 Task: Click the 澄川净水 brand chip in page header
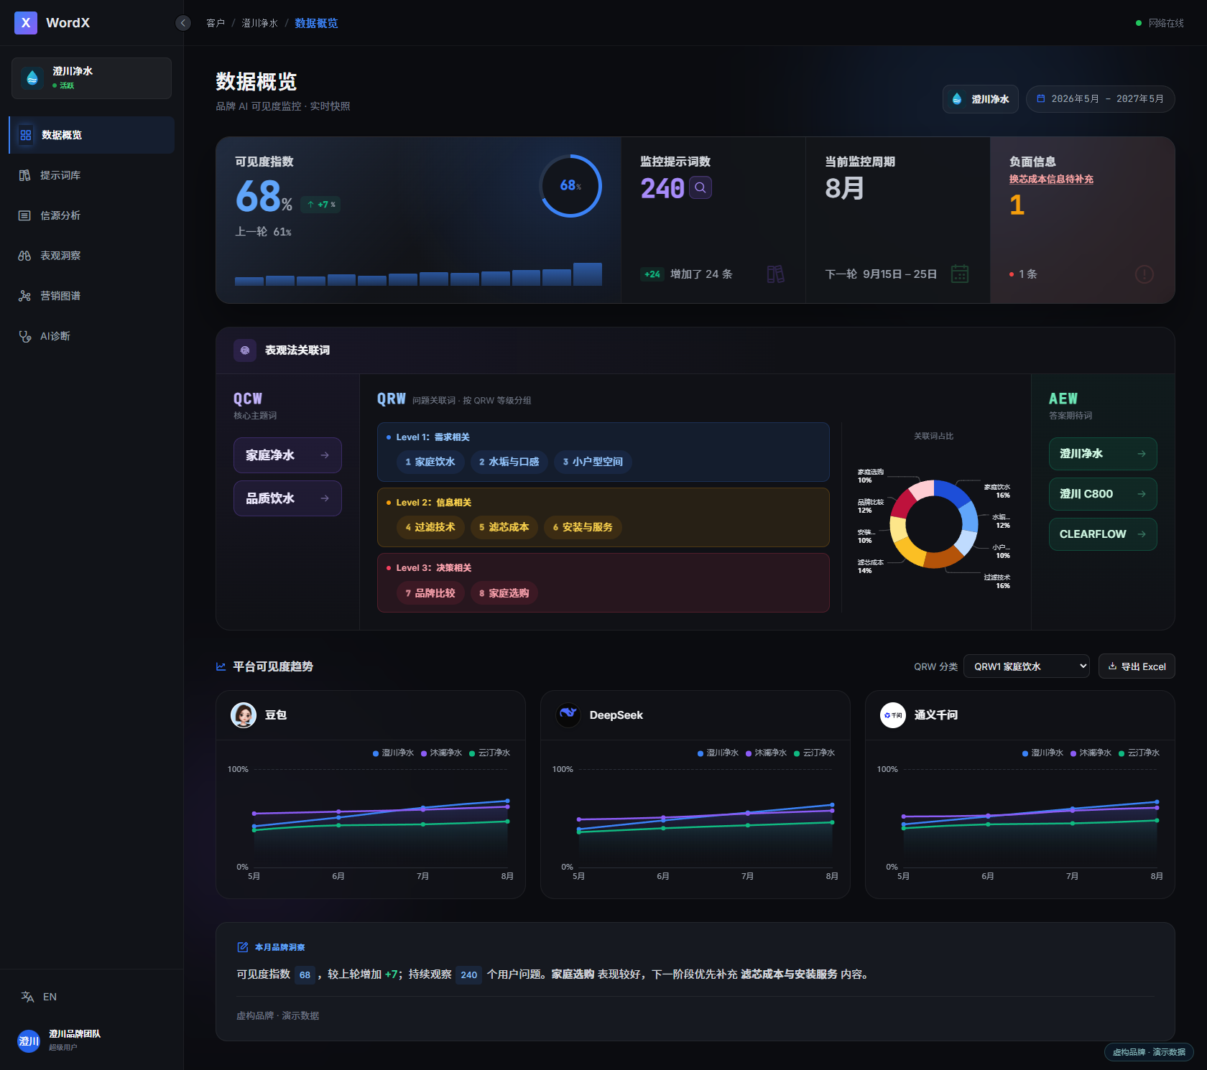tap(981, 99)
